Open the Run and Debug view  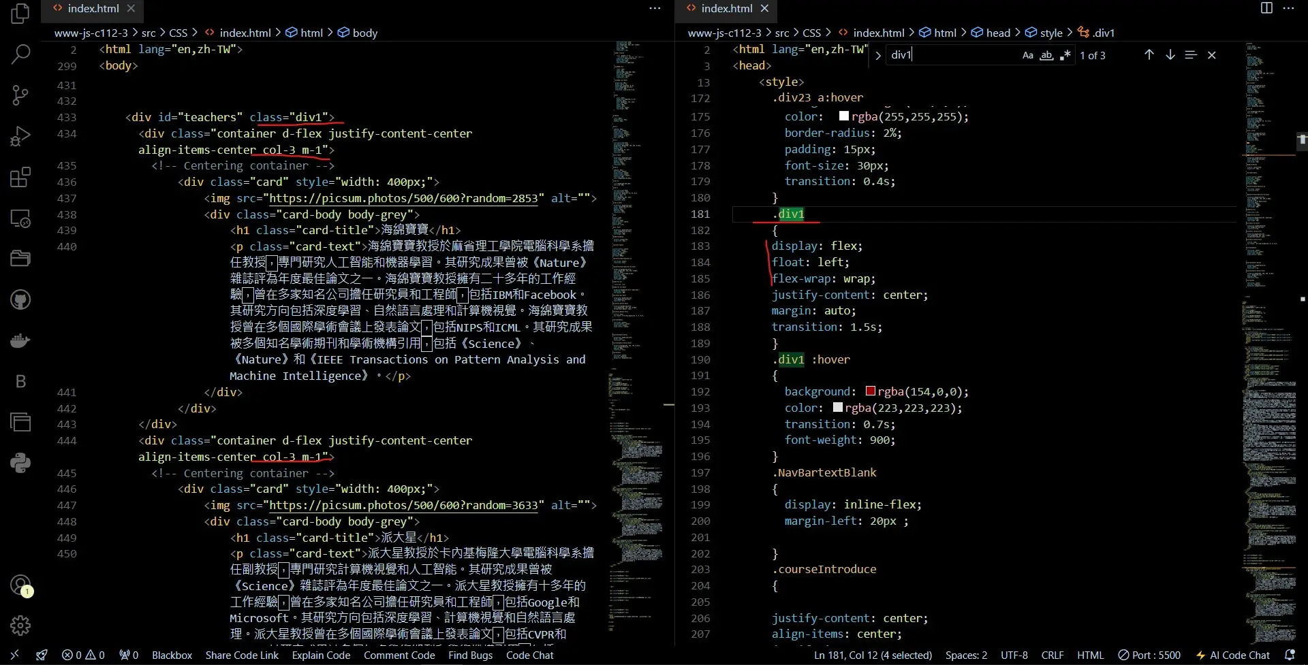pyautogui.click(x=20, y=137)
